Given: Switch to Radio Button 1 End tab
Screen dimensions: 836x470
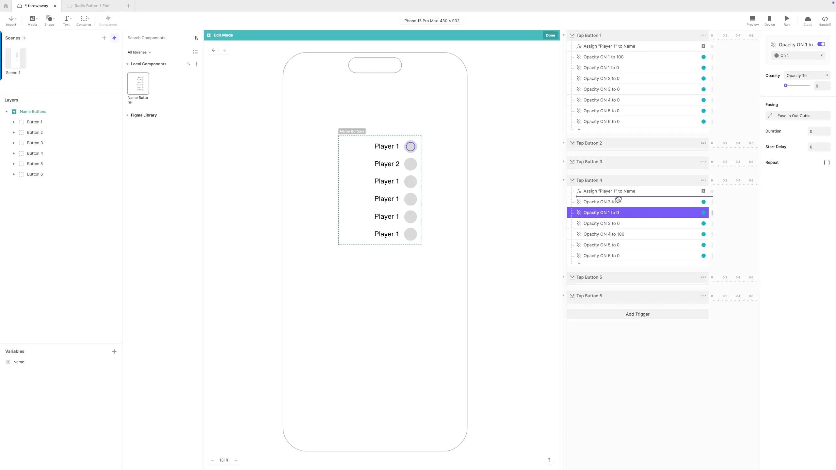Looking at the screenshot, I should tap(92, 6).
